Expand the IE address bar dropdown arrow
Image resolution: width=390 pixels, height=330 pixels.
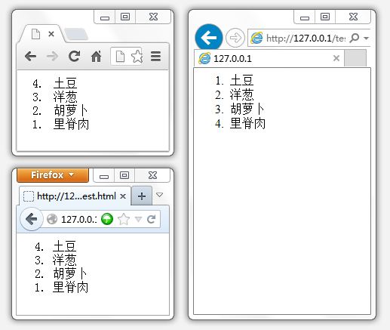pyautogui.click(x=367, y=39)
